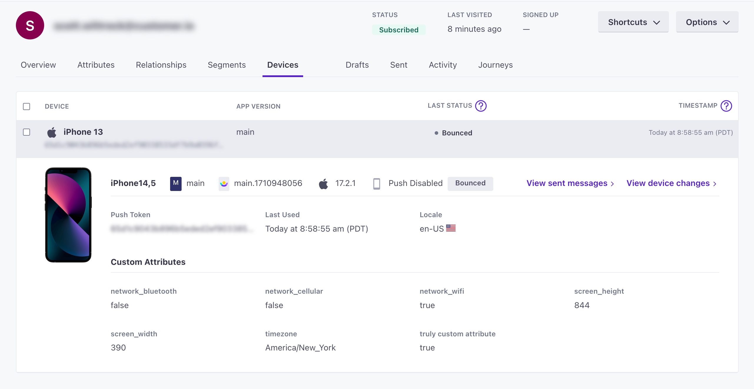Image resolution: width=754 pixels, height=389 pixels.
Task: Check the iPhone 13 row checkbox
Action: pyautogui.click(x=26, y=132)
